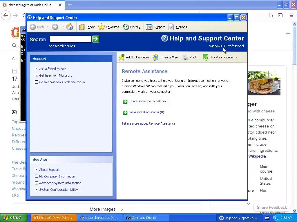Click arrow icon beside View invitation status

125,113
